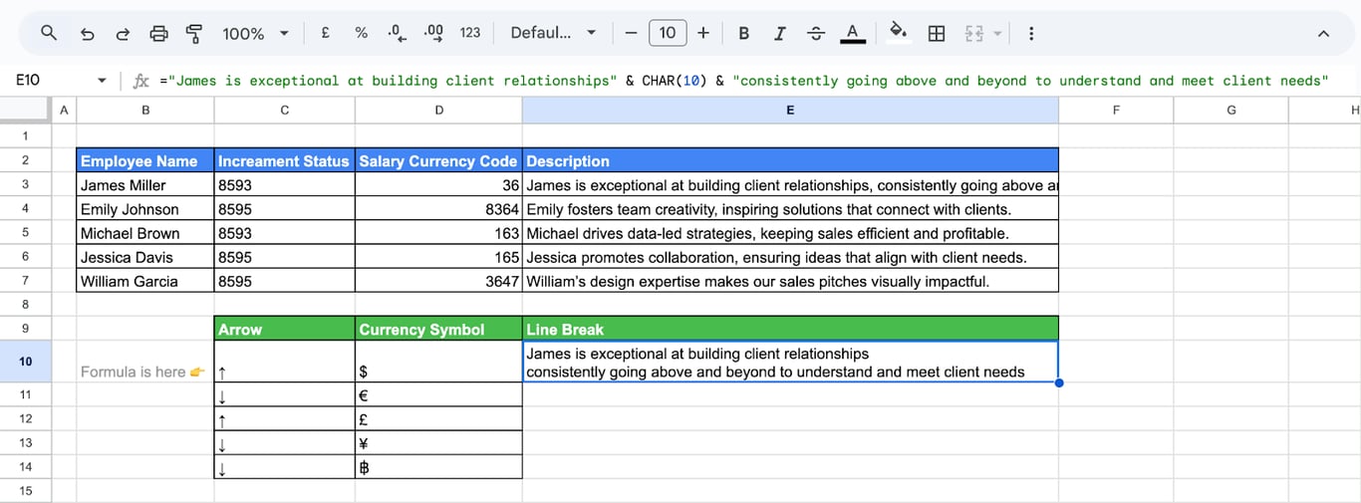Select column F header
This screenshot has width=1361, height=503.
[1116, 110]
